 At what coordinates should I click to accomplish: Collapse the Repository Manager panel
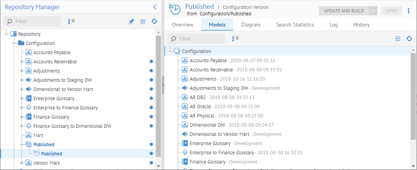(x=155, y=7)
